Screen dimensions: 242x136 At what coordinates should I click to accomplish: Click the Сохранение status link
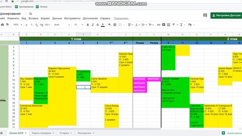pyautogui.click(x=121, y=19)
